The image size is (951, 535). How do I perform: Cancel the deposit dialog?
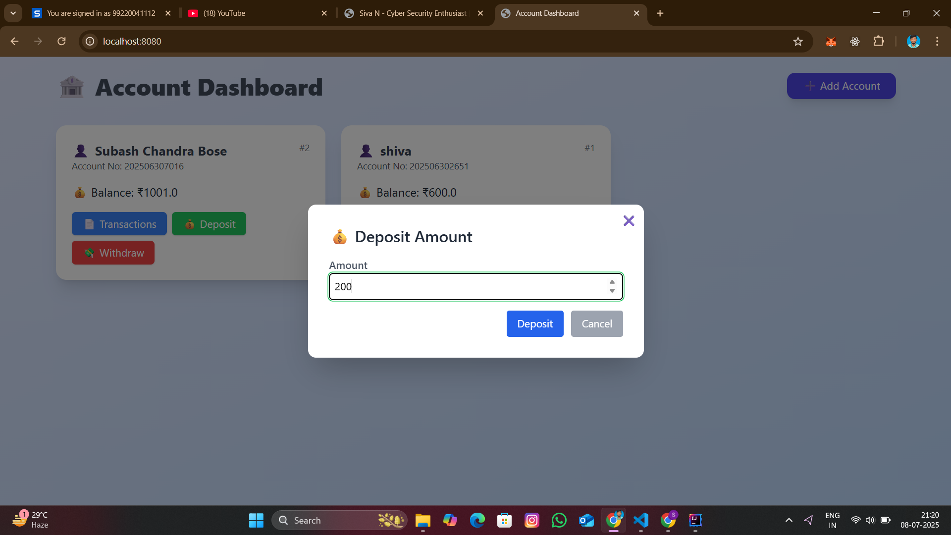coord(597,323)
